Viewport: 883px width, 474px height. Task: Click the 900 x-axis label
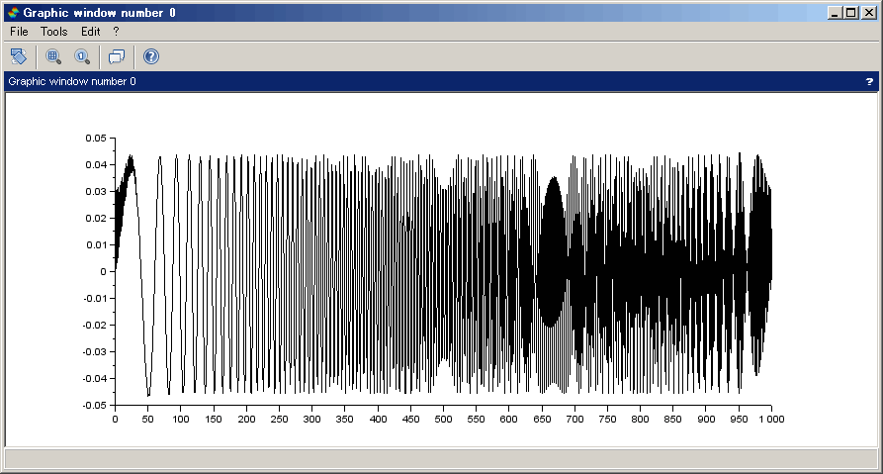point(706,420)
